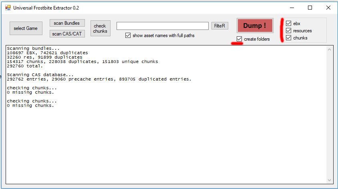338x189 pixels.
Task: Click the select Game button
Action: [26, 28]
